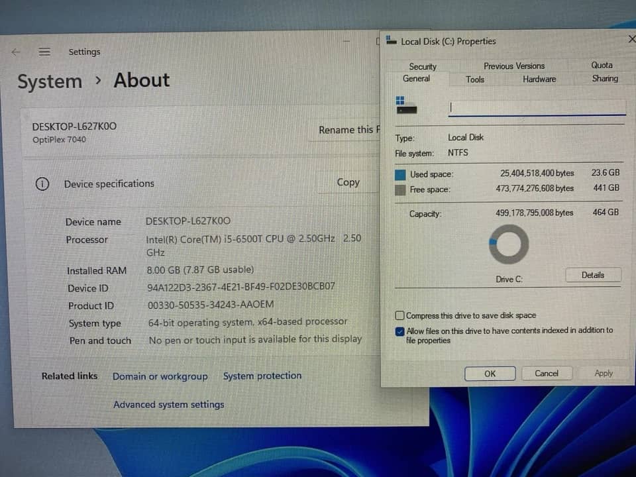
Task: Click System in the breadcrumb
Action: pos(50,82)
